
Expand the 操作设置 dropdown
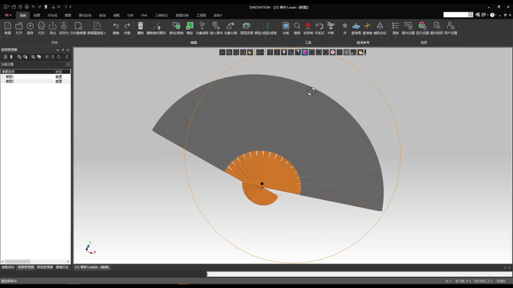(408, 37)
